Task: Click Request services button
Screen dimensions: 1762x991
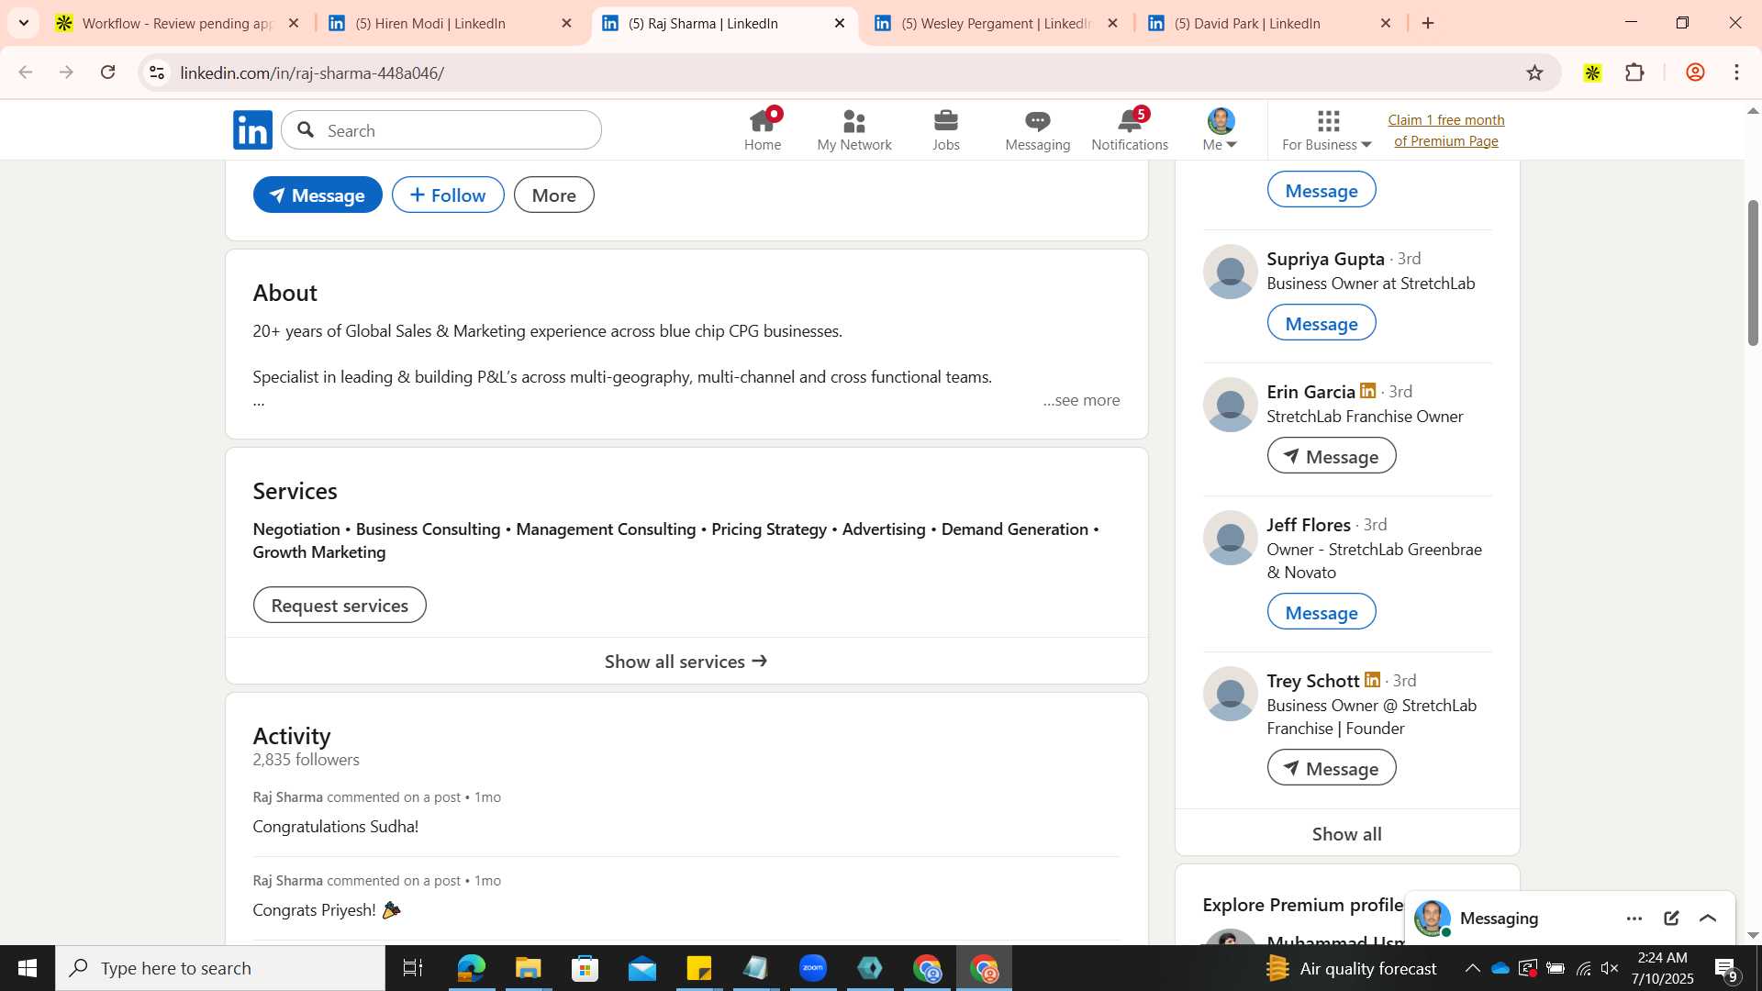Action: (340, 605)
